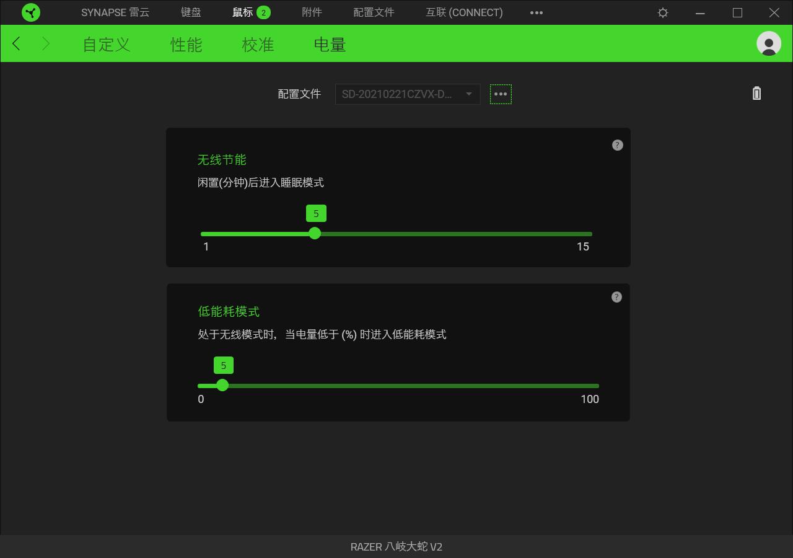Switch to the 性能 subtab
The height and width of the screenshot is (558, 793).
[185, 44]
